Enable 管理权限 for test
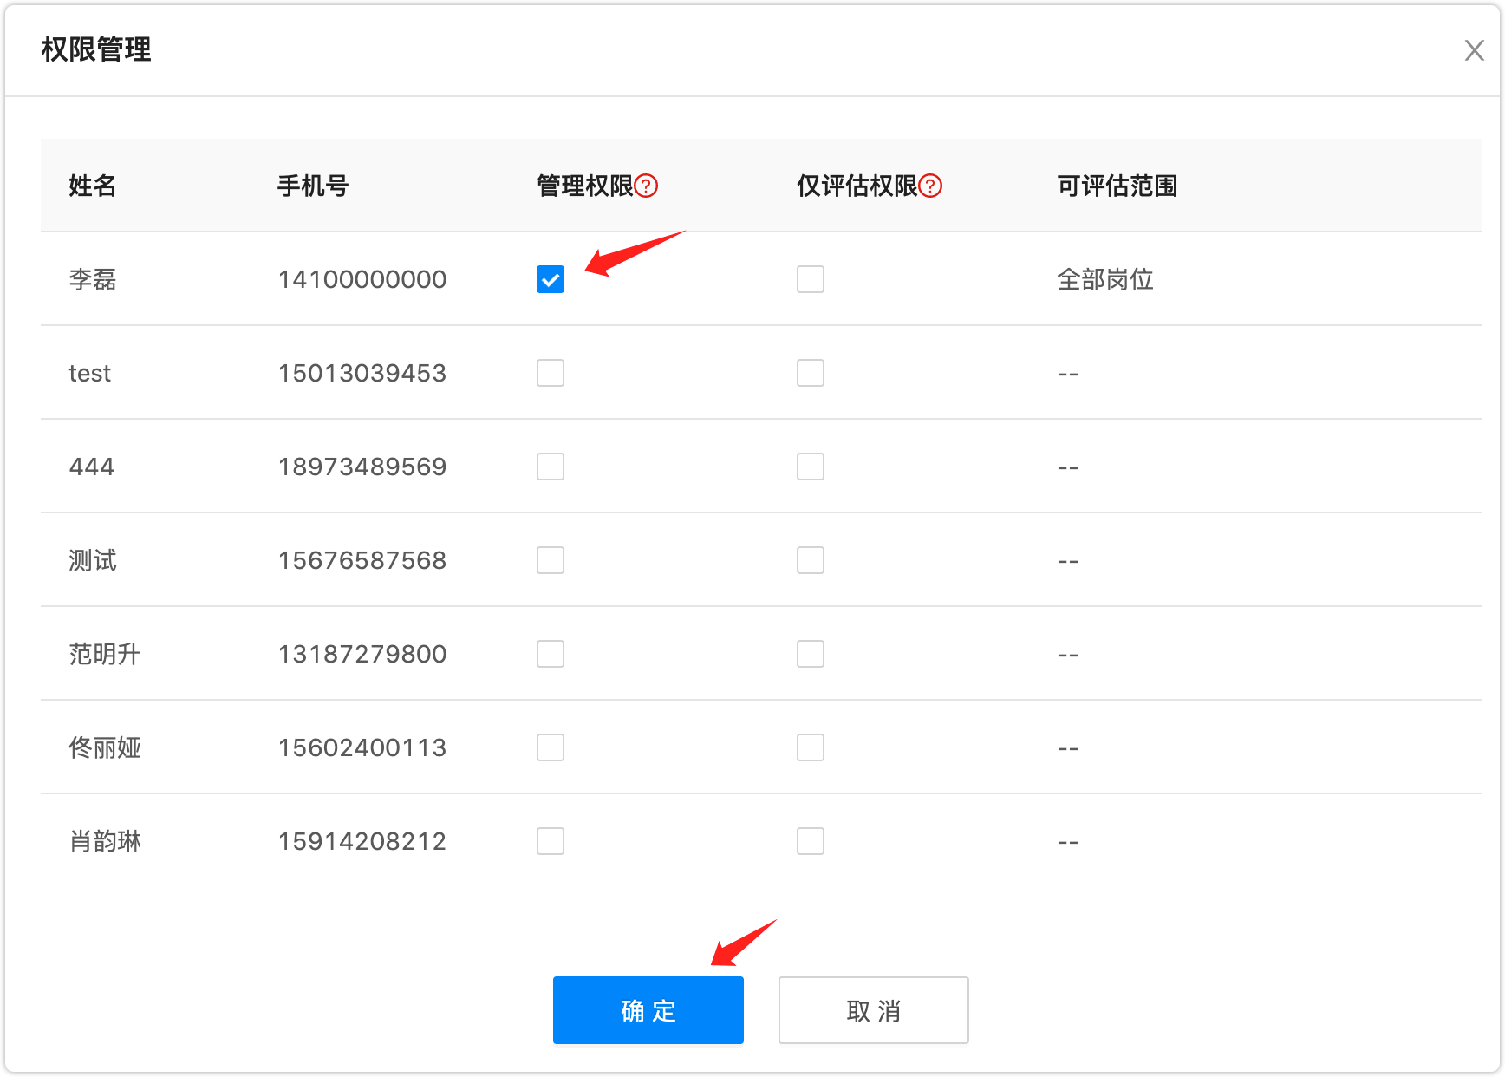1505x1077 pixels. [x=551, y=373]
